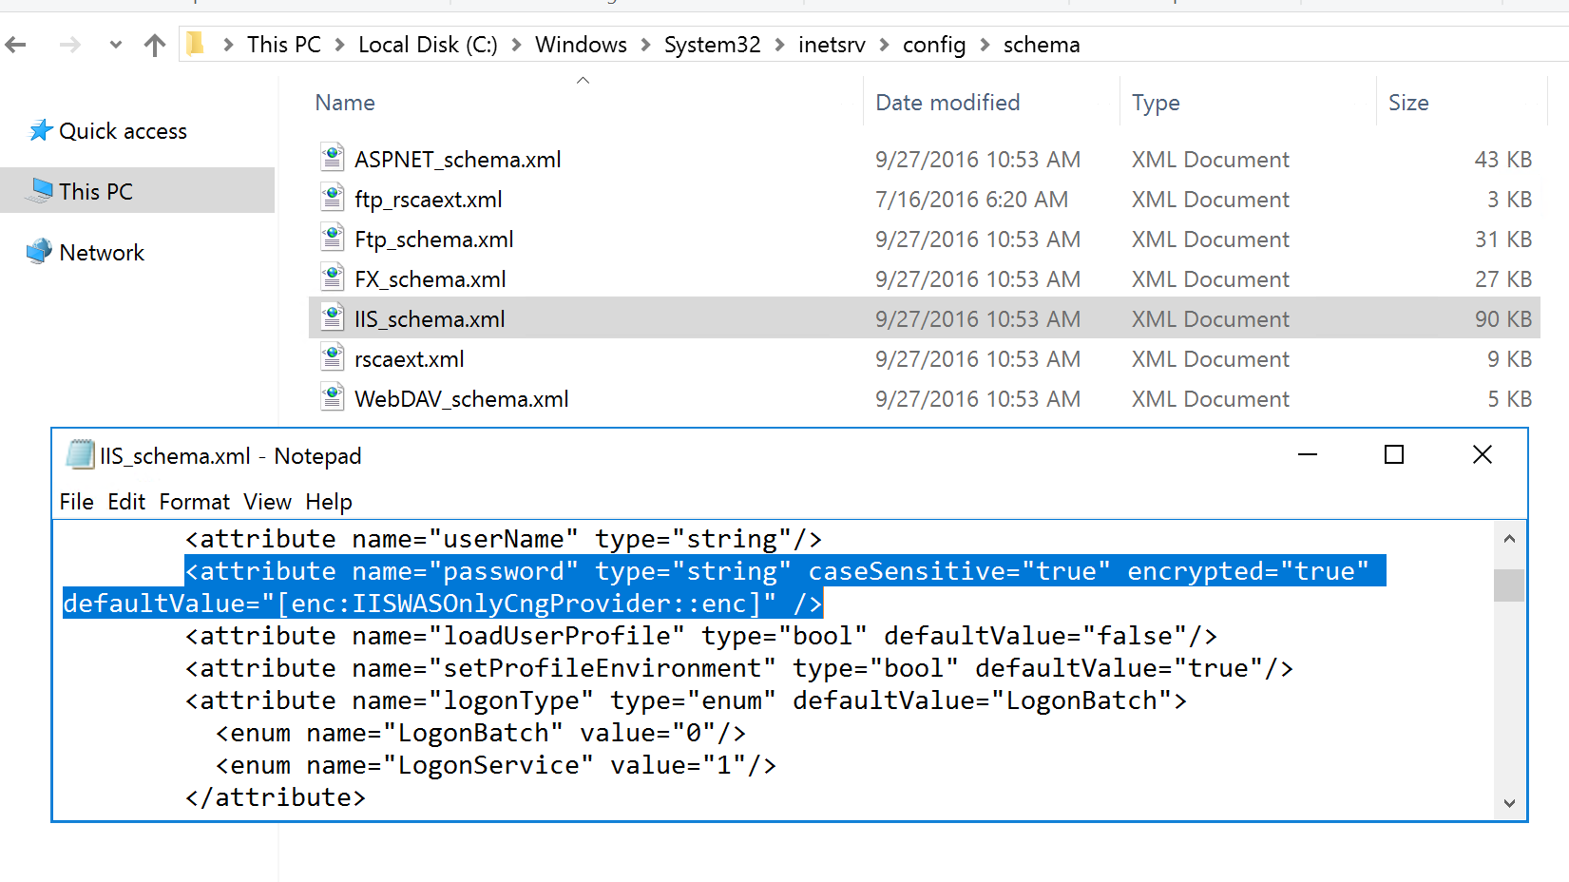Close the Notepad window
1569x882 pixels.
1483,454
